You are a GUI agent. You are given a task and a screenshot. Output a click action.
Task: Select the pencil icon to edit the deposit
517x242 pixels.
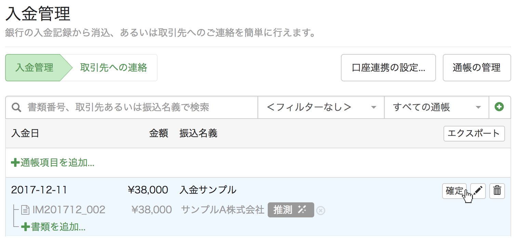(478, 191)
